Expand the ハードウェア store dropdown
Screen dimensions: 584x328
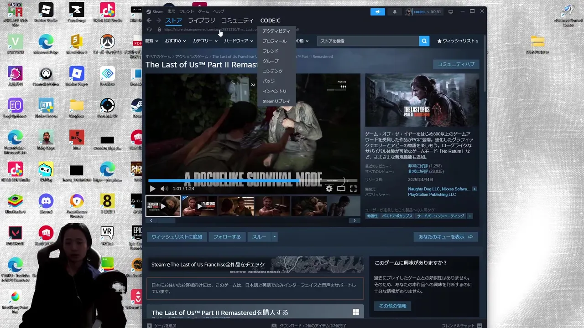[x=238, y=41]
